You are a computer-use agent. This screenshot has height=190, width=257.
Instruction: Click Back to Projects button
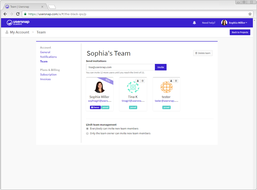[240, 32]
